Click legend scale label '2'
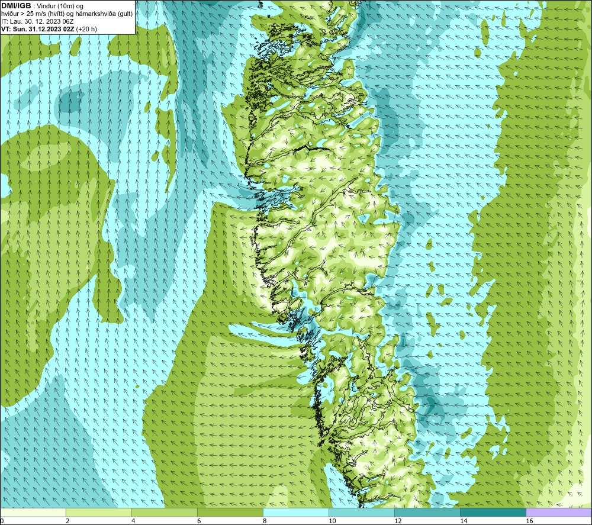592x525 pixels. click(67, 521)
